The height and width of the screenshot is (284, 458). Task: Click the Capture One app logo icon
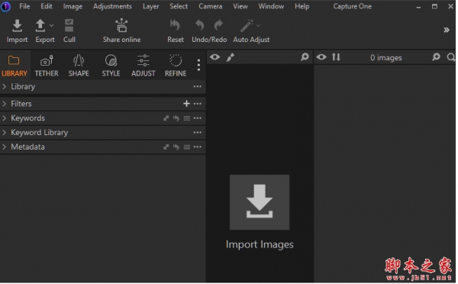(5, 6)
